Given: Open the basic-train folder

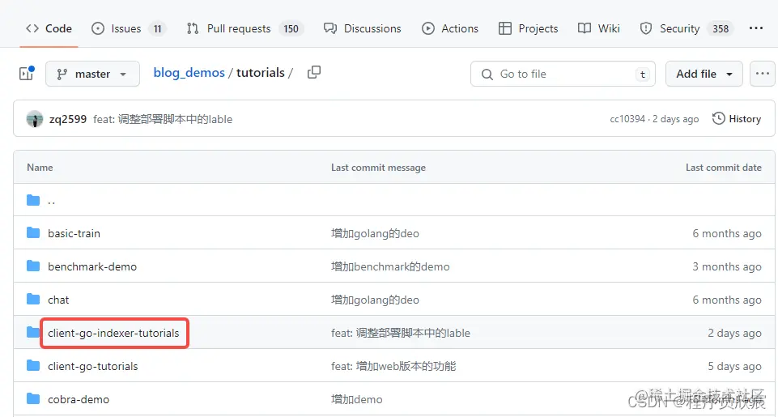Looking at the screenshot, I should [x=74, y=233].
